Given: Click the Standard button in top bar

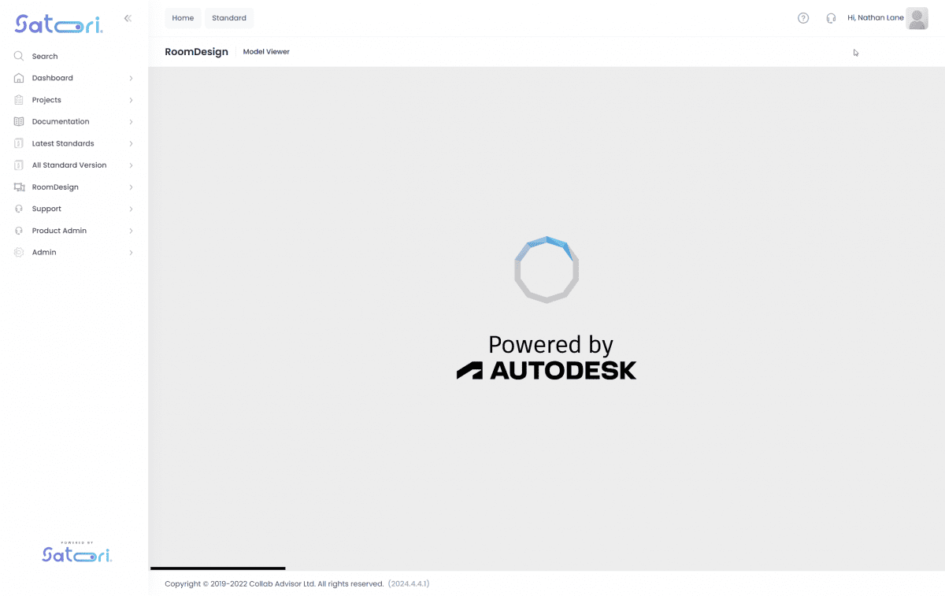Looking at the screenshot, I should [229, 18].
